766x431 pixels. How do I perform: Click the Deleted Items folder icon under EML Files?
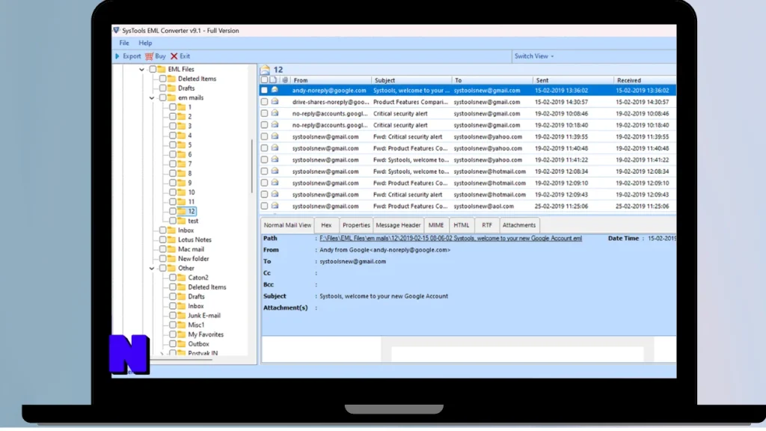(x=171, y=79)
